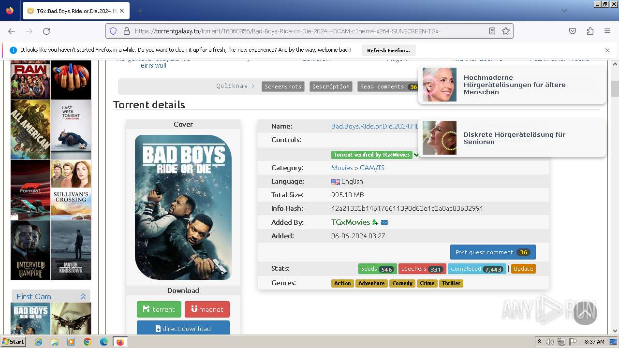Click Post guest comment button

point(493,252)
